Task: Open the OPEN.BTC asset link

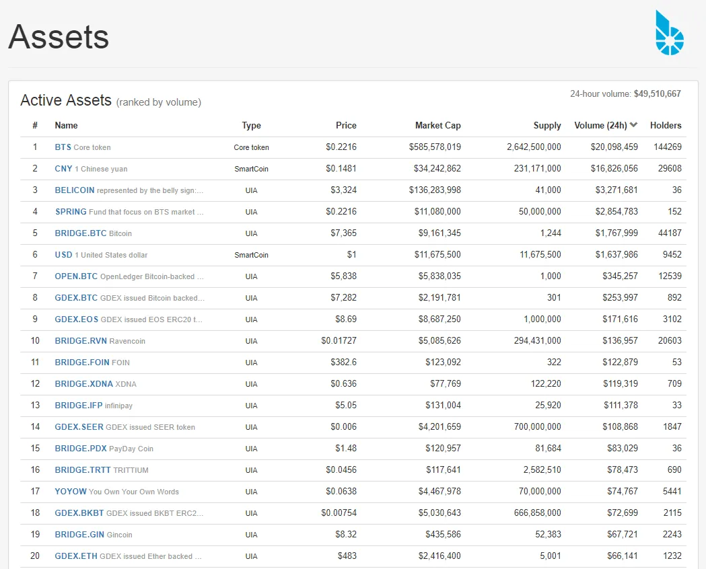Action: click(x=76, y=276)
